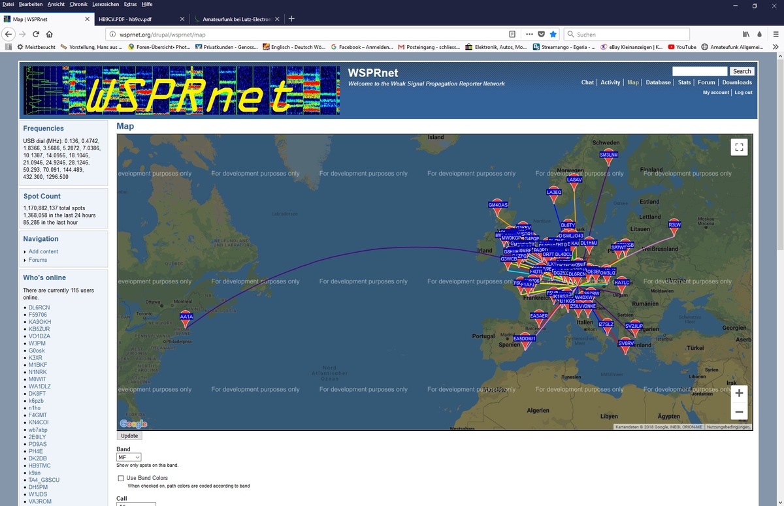Zoom in on the map
Image resolution: width=784 pixels, height=506 pixels.
pos(739,393)
